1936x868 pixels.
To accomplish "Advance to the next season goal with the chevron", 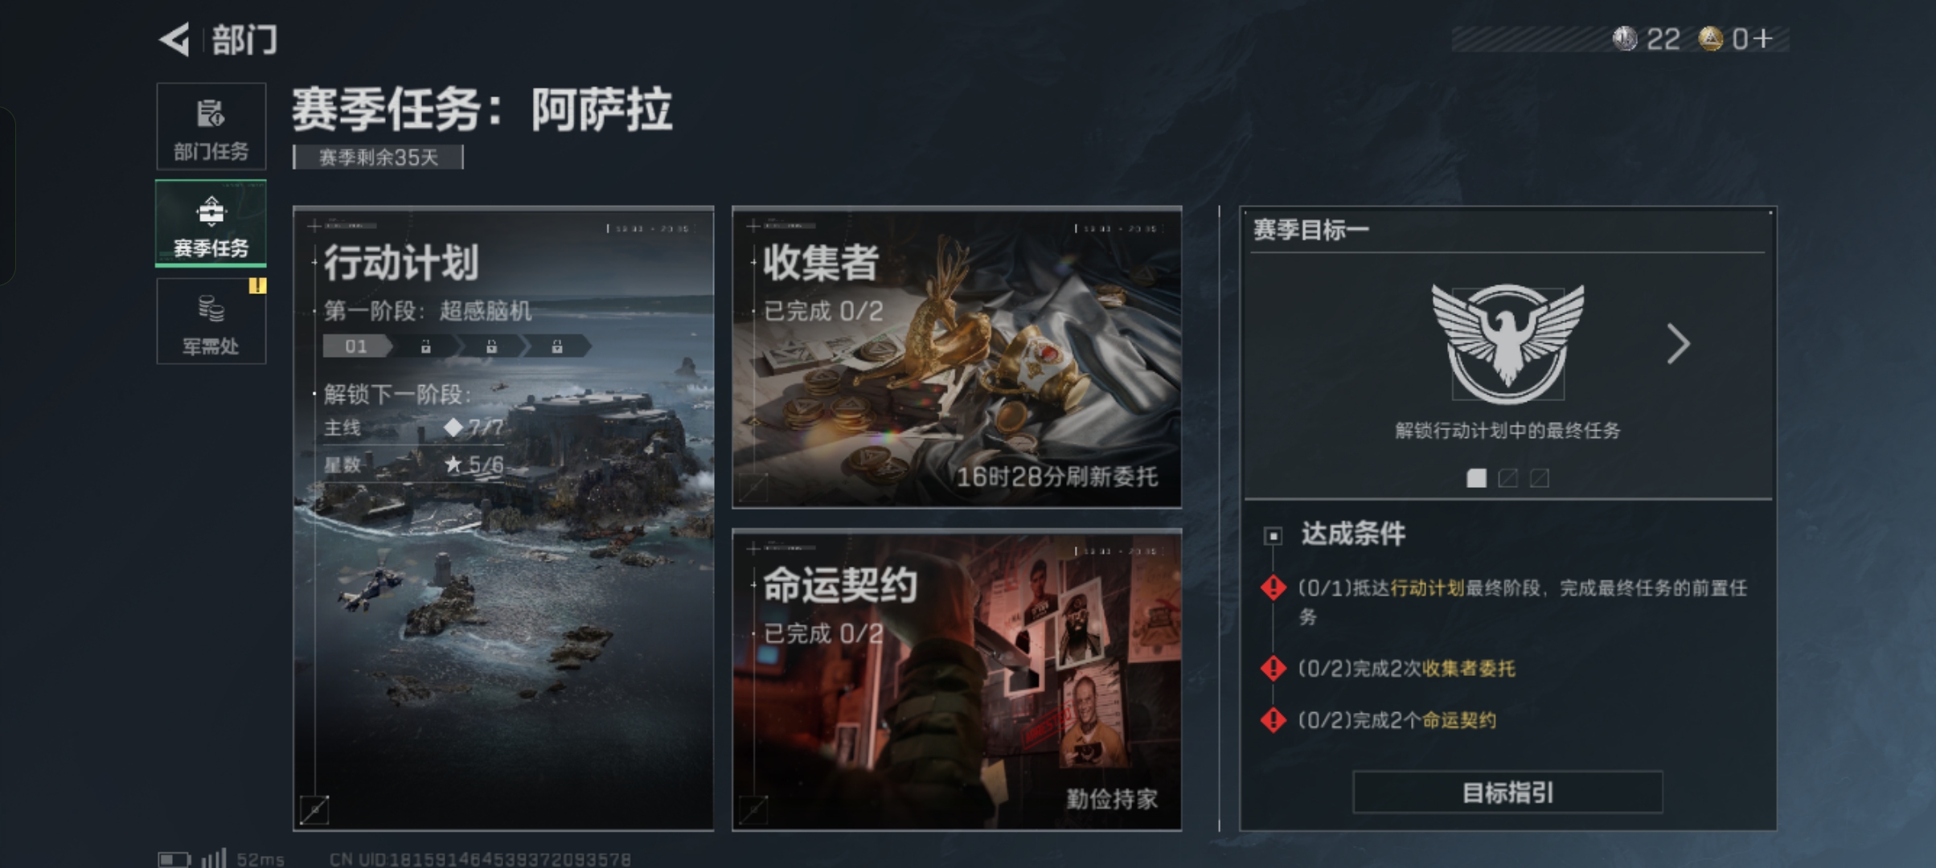I will [1678, 344].
